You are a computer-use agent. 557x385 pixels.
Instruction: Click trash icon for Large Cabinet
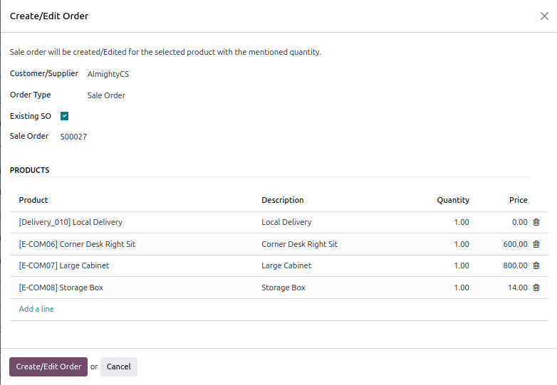536,265
